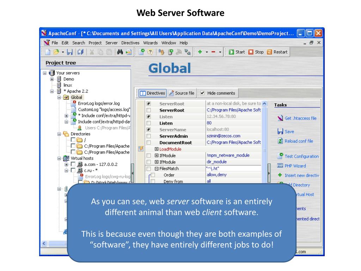Click the Virtual hosts node icon
361x271 pixels.
[x=66, y=158]
